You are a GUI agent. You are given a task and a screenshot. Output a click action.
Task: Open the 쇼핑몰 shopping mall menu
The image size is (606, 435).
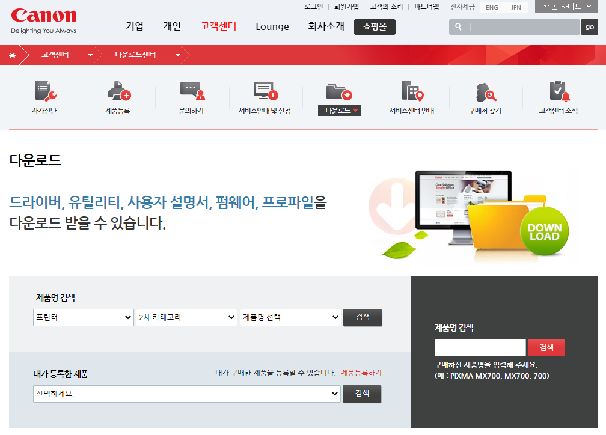(375, 26)
